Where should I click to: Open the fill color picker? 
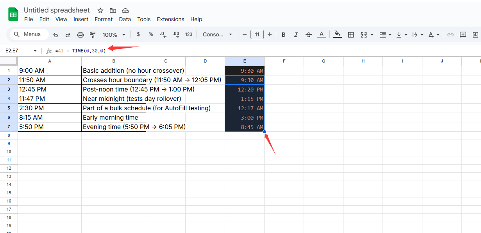coord(338,34)
